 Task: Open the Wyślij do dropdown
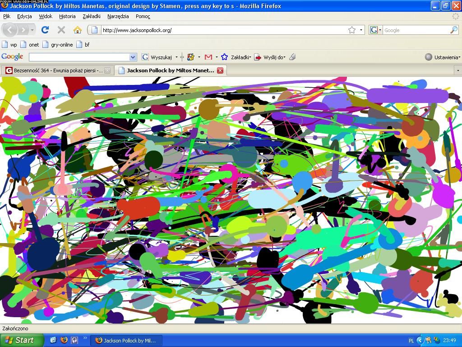[x=270, y=57]
